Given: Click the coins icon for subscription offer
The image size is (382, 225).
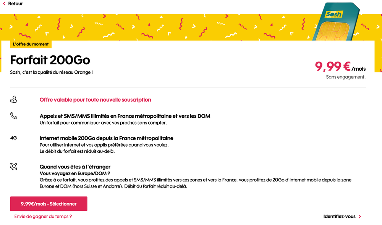Looking at the screenshot, I should 14,100.
